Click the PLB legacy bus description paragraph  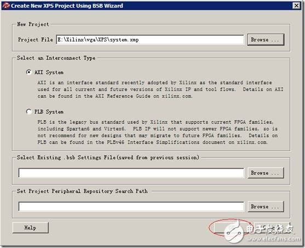click(x=158, y=132)
